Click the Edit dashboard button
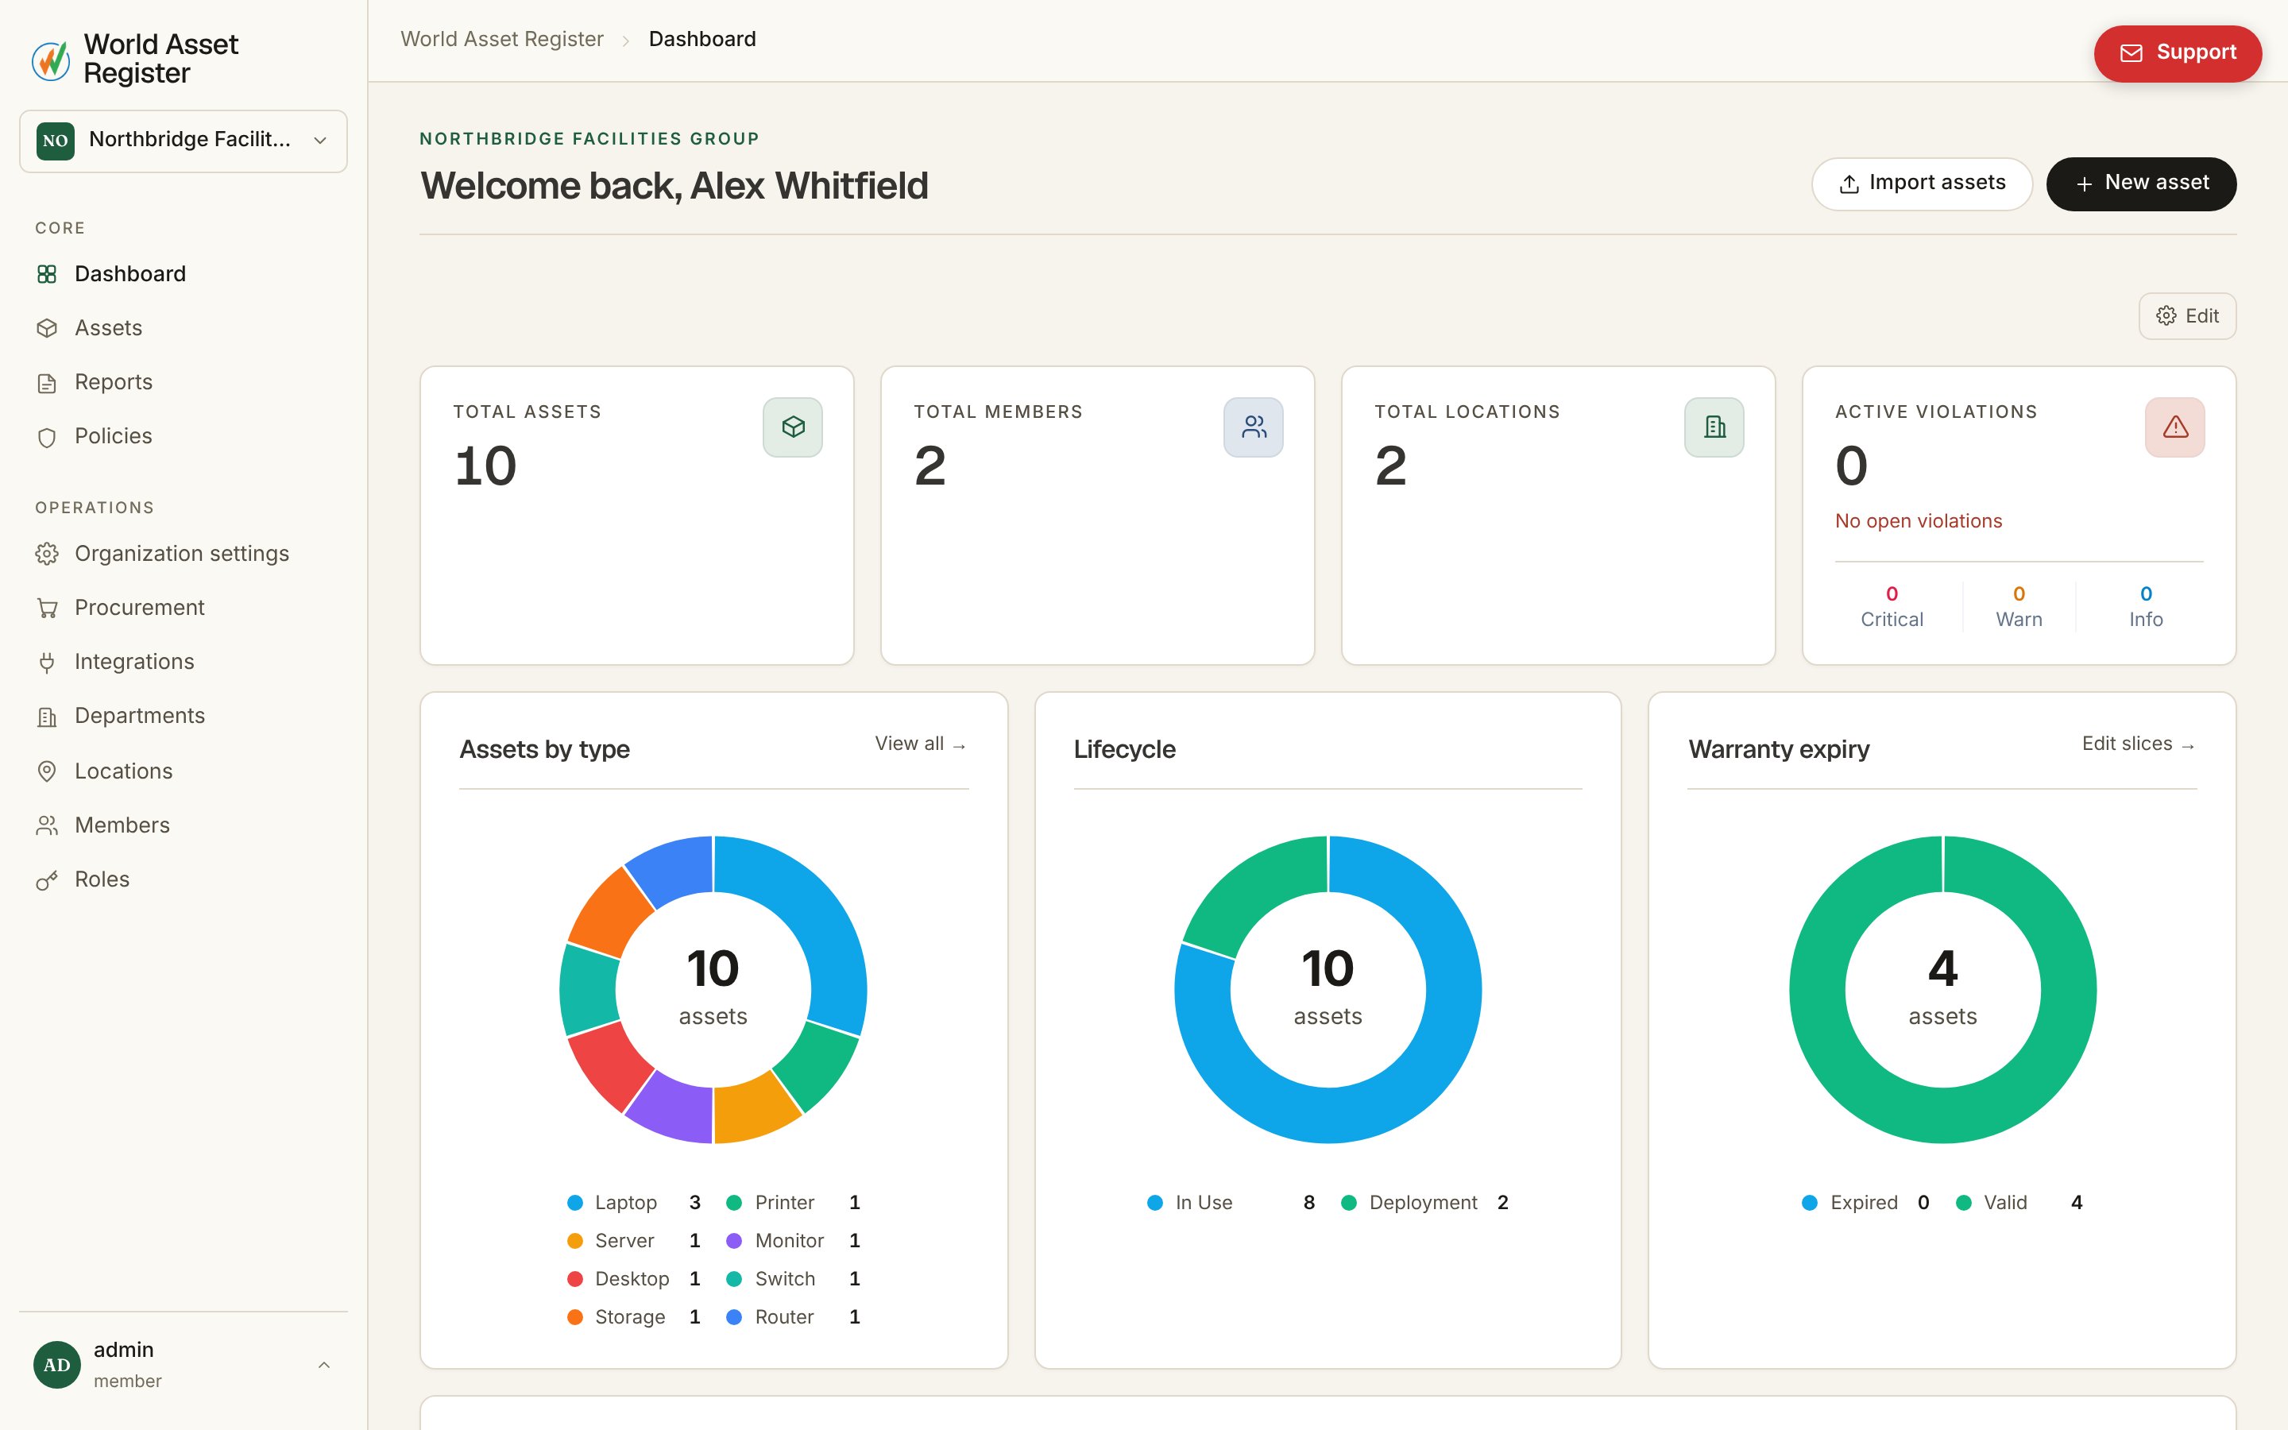This screenshot has width=2288, height=1430. (x=2187, y=316)
